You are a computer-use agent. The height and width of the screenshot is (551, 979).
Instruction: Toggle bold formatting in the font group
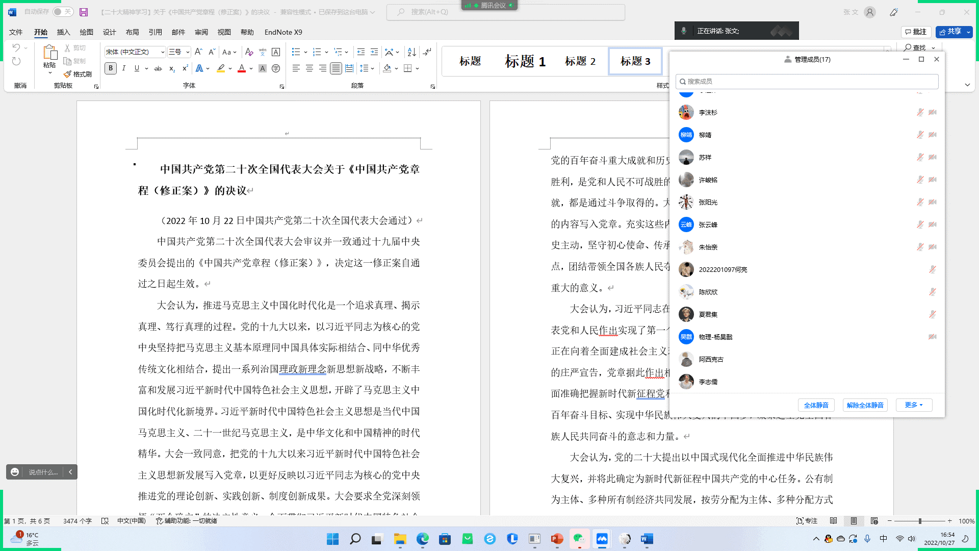coord(111,68)
